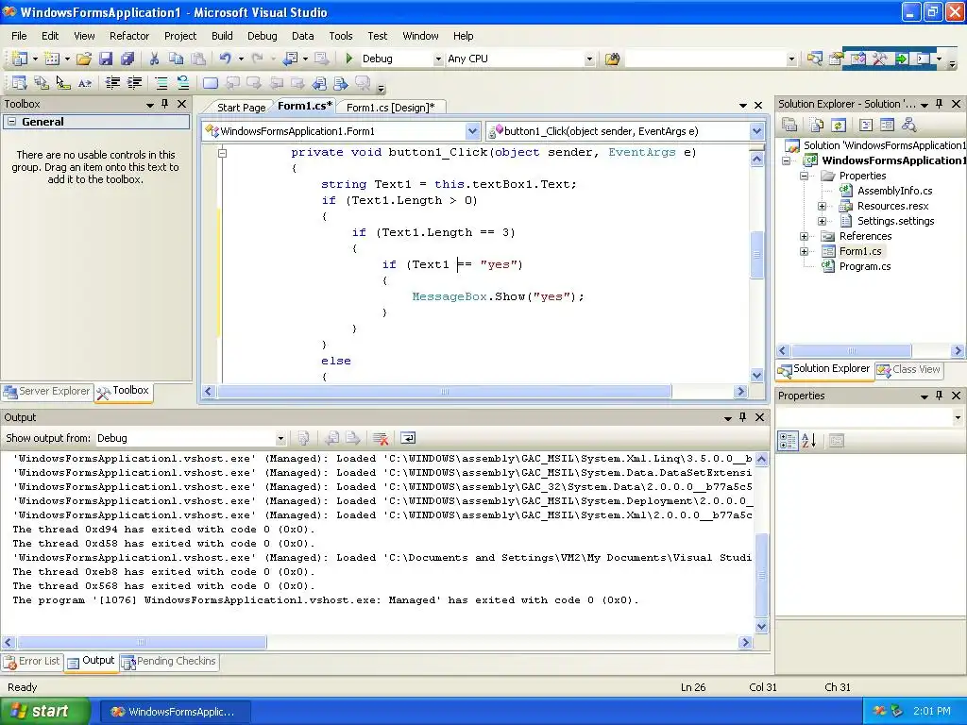967x725 pixels.
Task: Click the WindowsFormsApplic... taskbar button
Action: pos(175,712)
